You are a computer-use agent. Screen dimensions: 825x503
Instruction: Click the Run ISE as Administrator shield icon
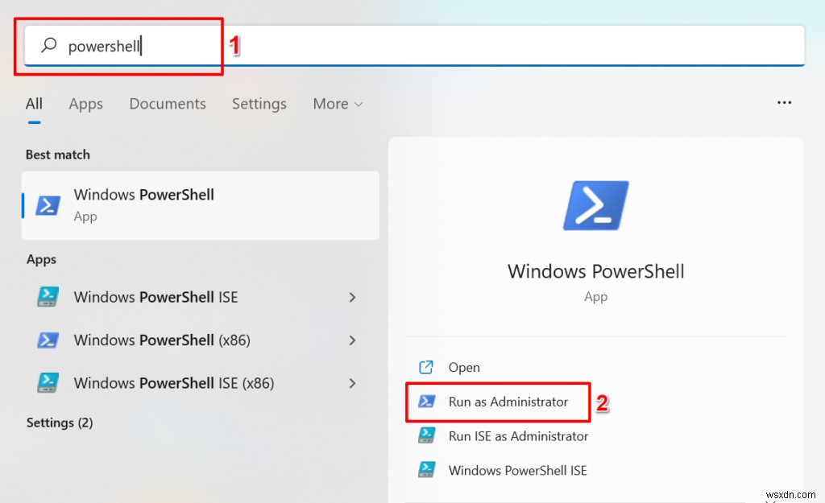pos(427,435)
